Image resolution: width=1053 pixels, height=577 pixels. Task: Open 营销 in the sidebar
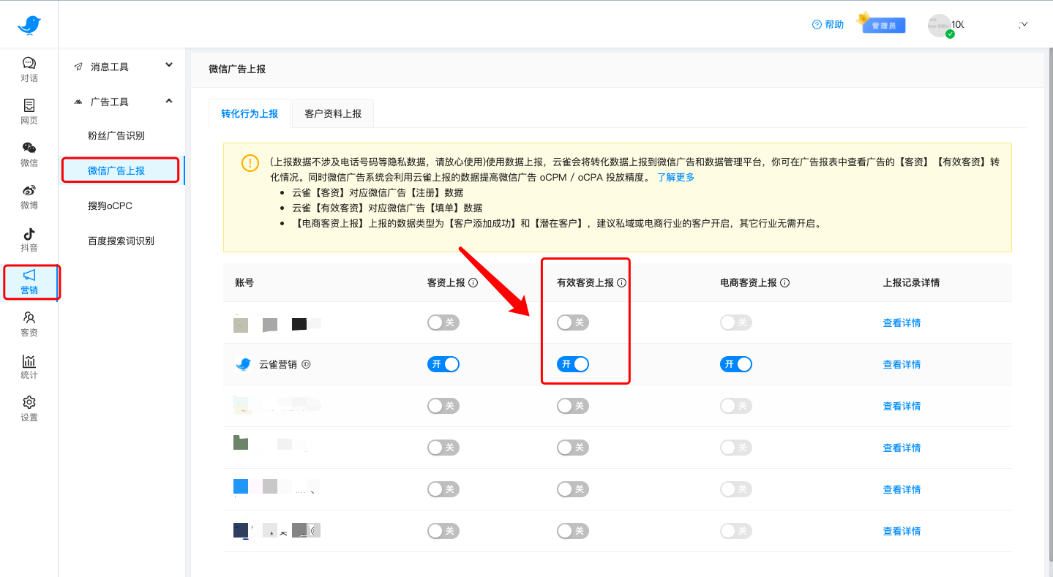(x=29, y=282)
